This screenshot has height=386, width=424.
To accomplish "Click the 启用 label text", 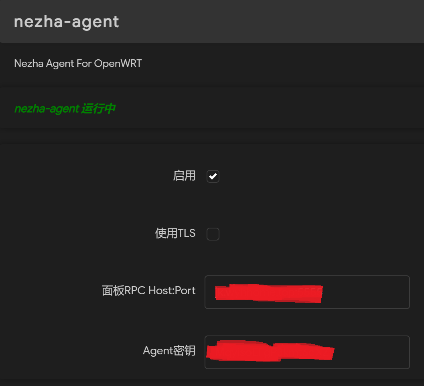I will [184, 176].
